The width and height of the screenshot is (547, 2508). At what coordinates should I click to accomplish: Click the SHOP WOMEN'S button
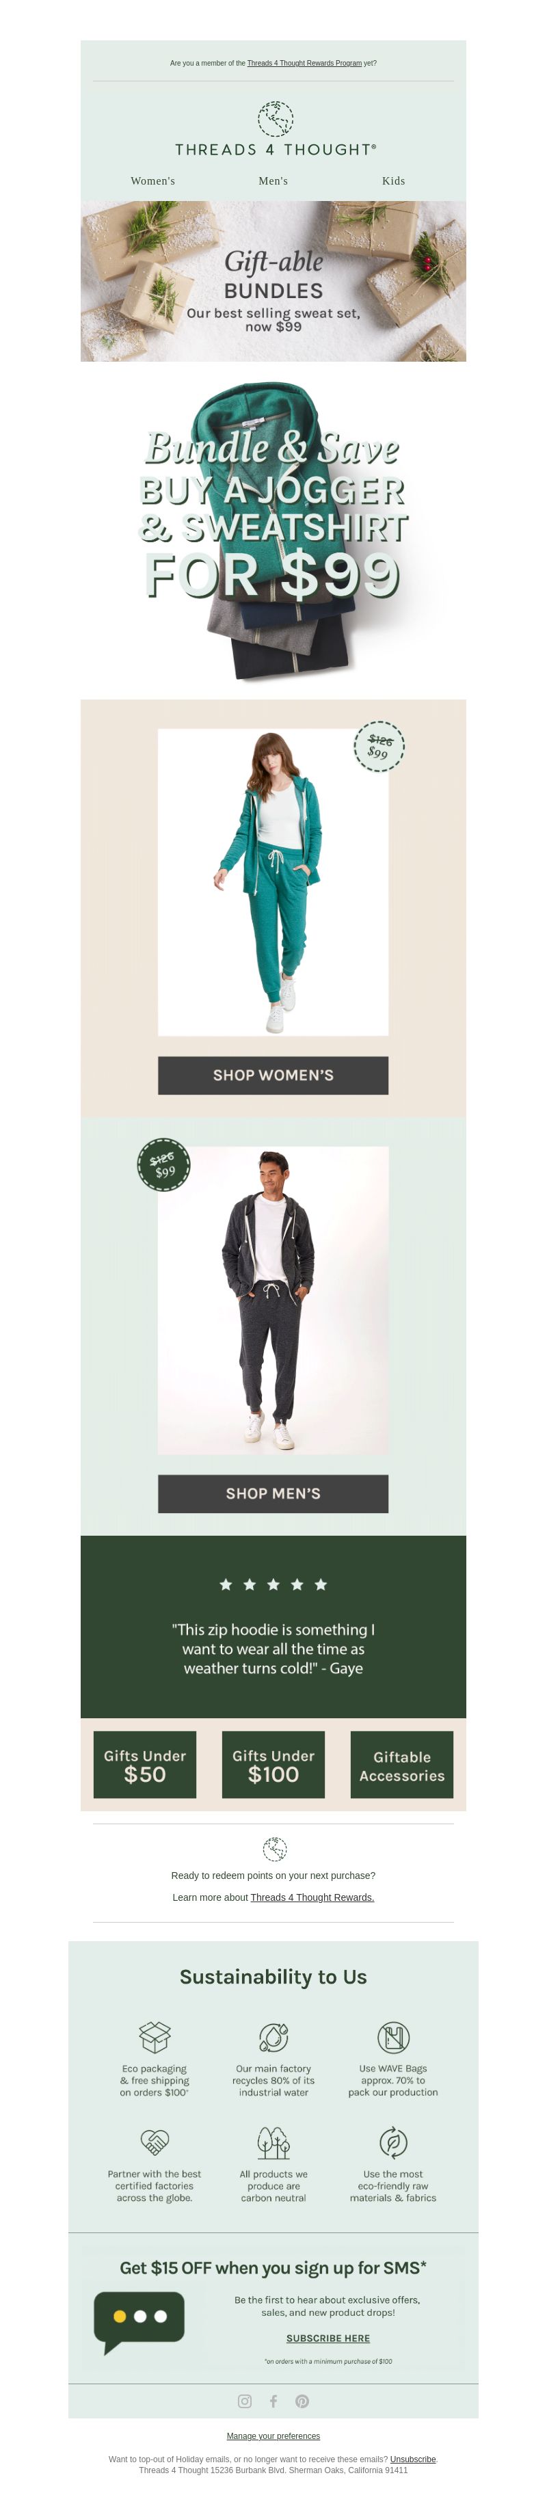273,1075
